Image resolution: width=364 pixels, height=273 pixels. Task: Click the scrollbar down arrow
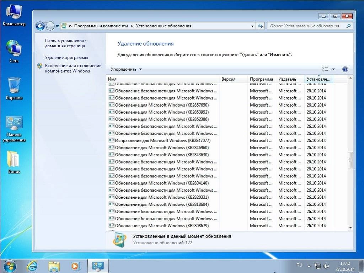[350, 228]
